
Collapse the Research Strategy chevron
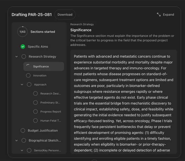(17, 57)
